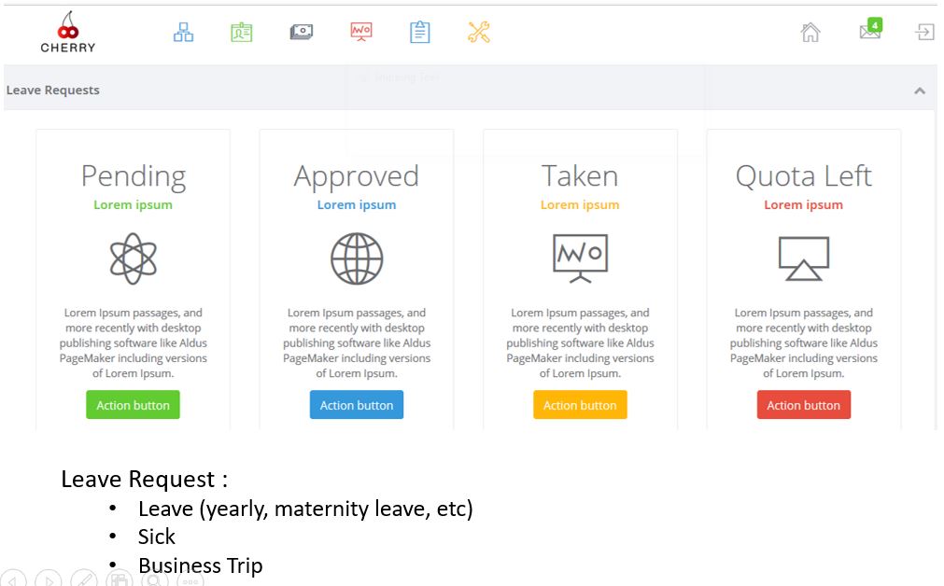Open the orange wrench tools icon
The height and width of the screenshot is (586, 944).
479,33
